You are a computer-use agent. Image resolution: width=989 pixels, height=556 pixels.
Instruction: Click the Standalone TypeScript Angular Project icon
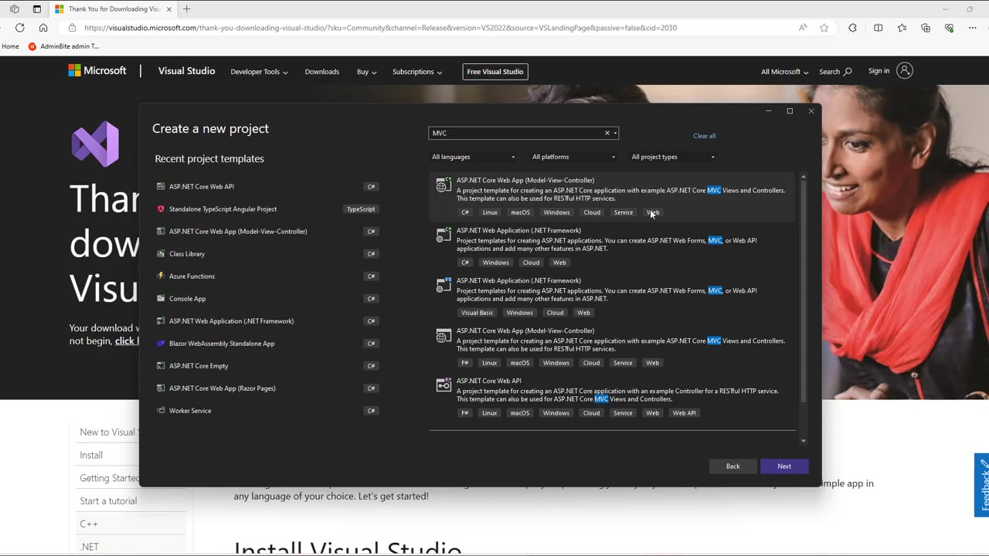coord(161,208)
